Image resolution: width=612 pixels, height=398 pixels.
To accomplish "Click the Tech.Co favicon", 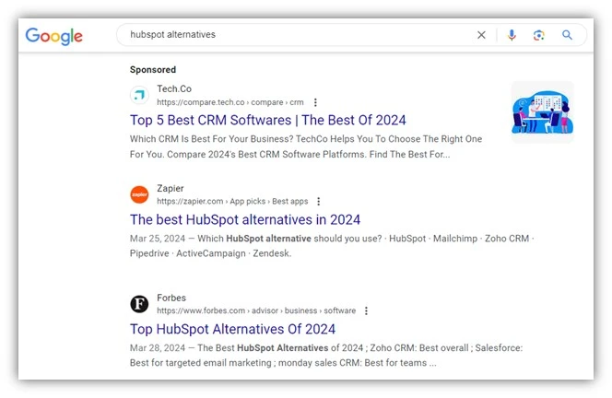I will pos(139,95).
